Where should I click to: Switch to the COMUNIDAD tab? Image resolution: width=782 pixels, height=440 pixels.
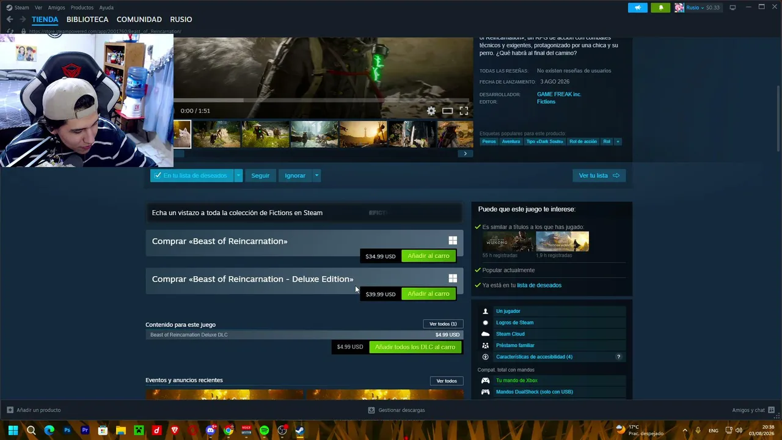tap(139, 20)
